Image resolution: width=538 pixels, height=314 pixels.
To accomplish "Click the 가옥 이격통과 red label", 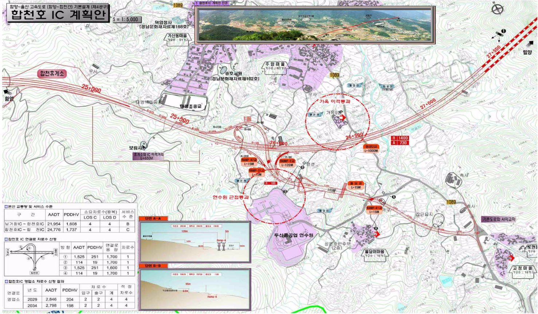I will point(335,101).
